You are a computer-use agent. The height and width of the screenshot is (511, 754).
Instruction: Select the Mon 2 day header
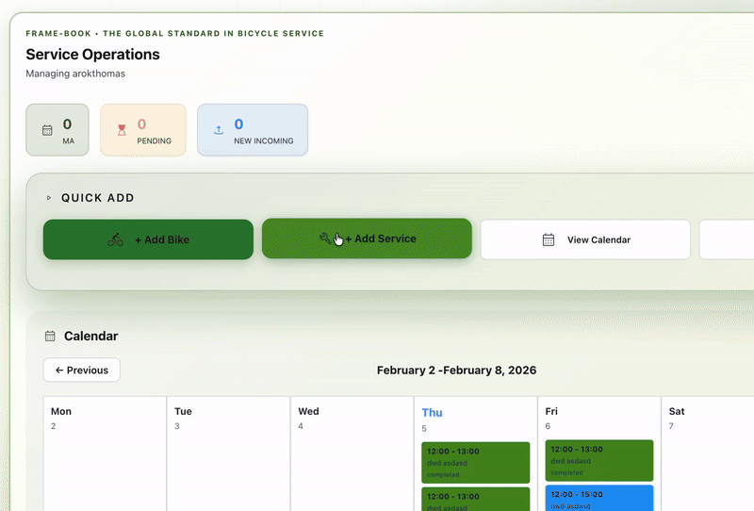(x=61, y=418)
